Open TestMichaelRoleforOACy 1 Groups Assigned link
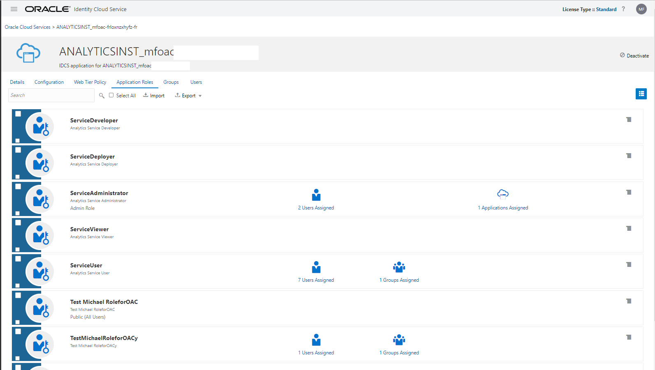The height and width of the screenshot is (370, 655). [x=399, y=353]
